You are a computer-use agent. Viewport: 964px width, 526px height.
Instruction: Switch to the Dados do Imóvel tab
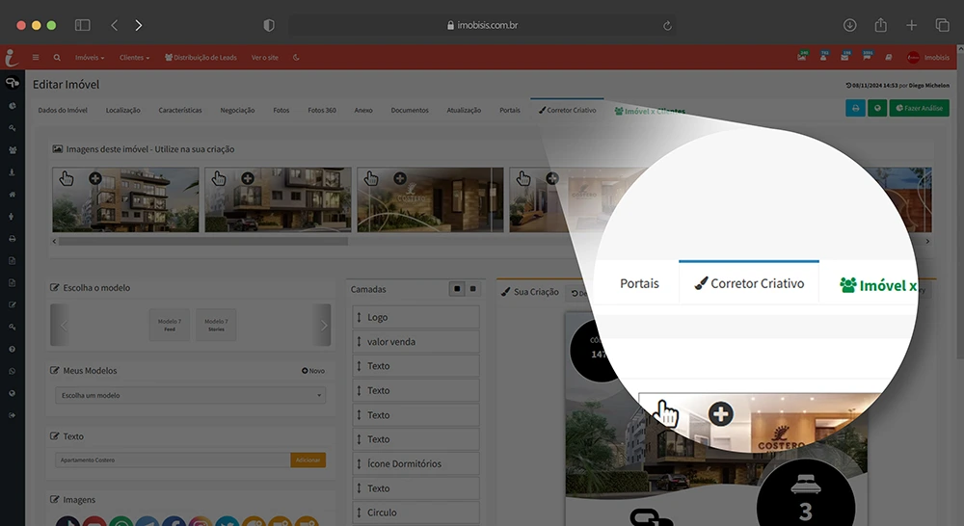tap(63, 110)
